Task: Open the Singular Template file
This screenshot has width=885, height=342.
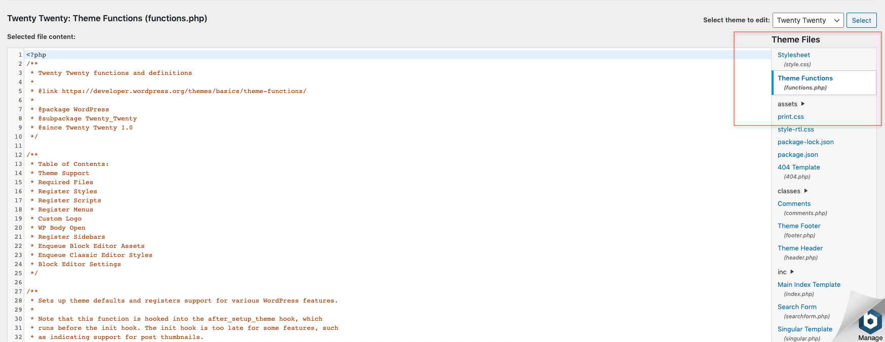Action: pos(804,329)
